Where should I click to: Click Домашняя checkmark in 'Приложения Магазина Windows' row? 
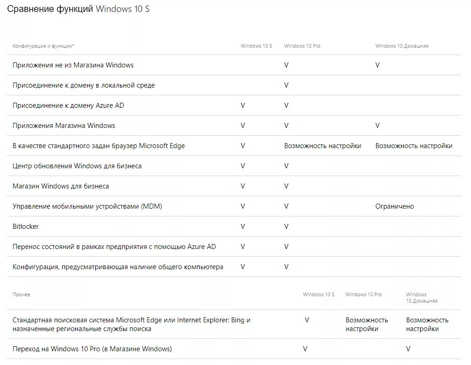pyautogui.click(x=377, y=126)
